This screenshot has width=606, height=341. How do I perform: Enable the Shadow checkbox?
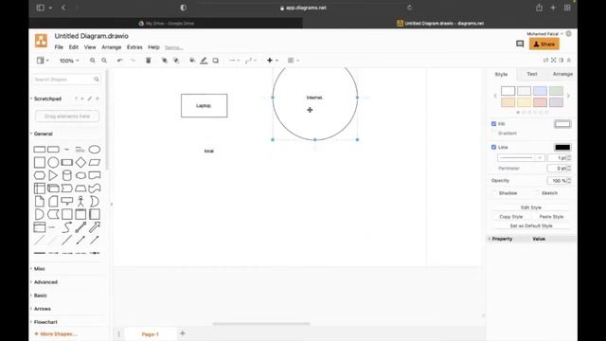[x=494, y=193]
